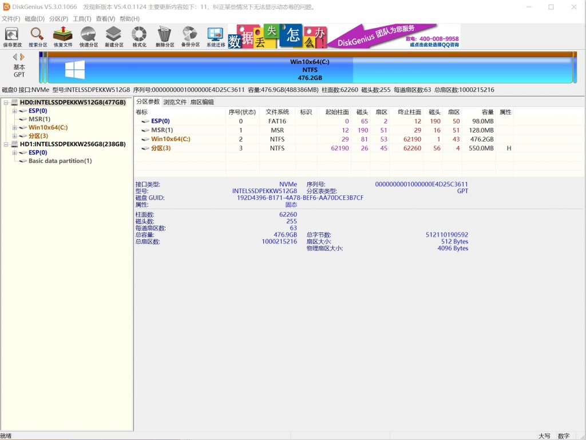
Task: Expand Win10x64(C:) in the disk tree
Action: pos(14,127)
